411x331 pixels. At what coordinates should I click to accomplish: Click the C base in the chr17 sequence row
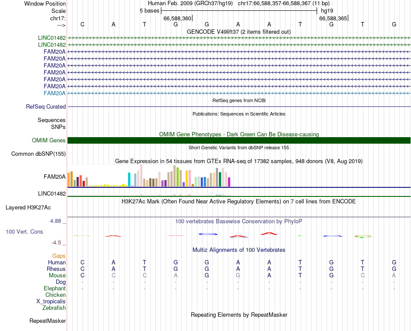pos(82,24)
